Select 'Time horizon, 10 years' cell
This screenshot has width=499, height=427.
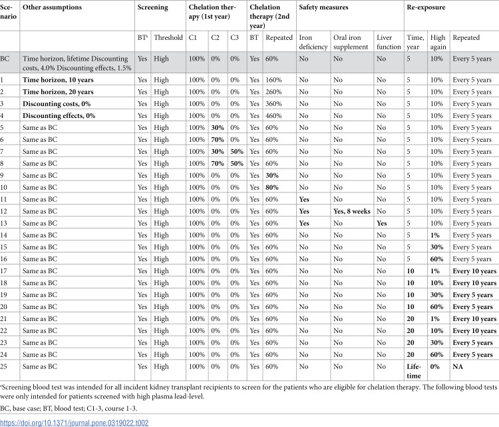[x=58, y=80]
